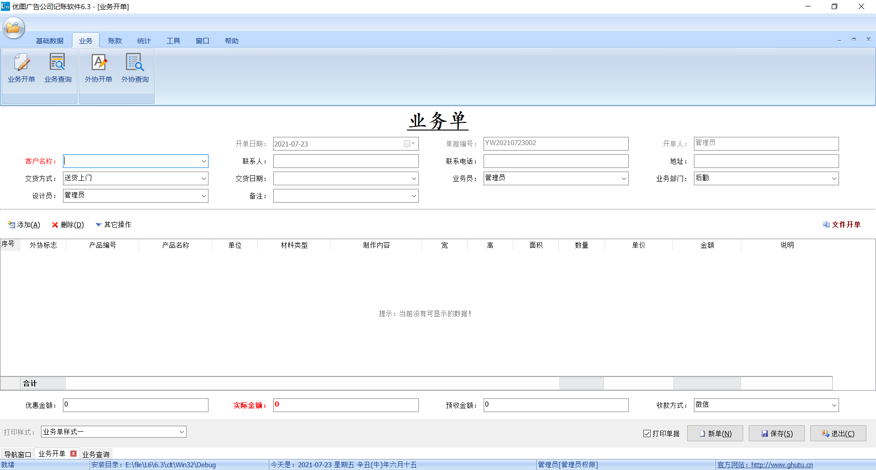Click the 退出(C) button
Screen dimensions: 876x470
coord(838,433)
